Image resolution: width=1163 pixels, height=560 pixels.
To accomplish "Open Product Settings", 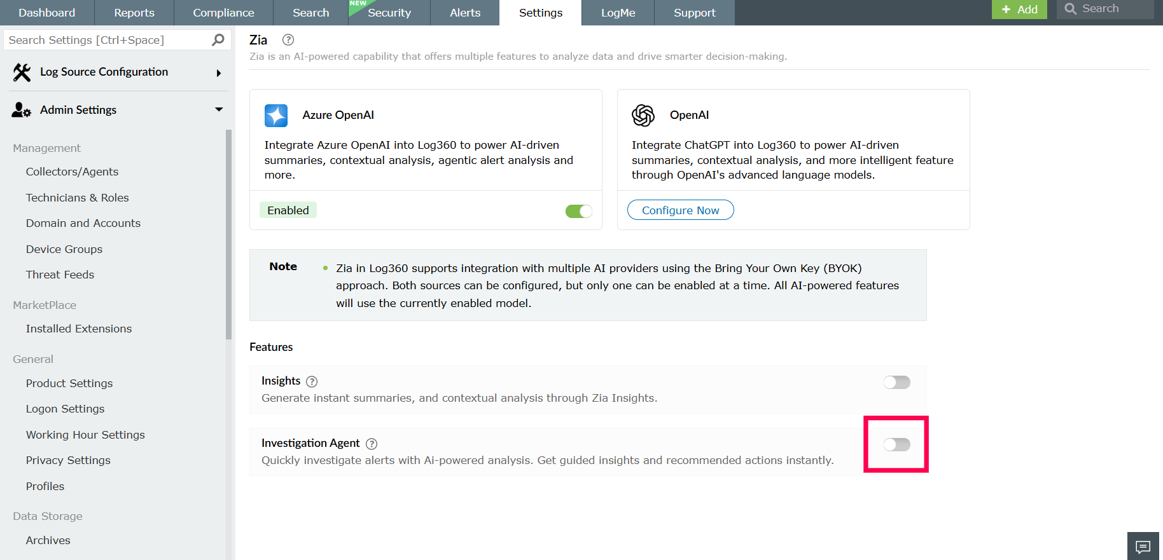I will tap(69, 383).
